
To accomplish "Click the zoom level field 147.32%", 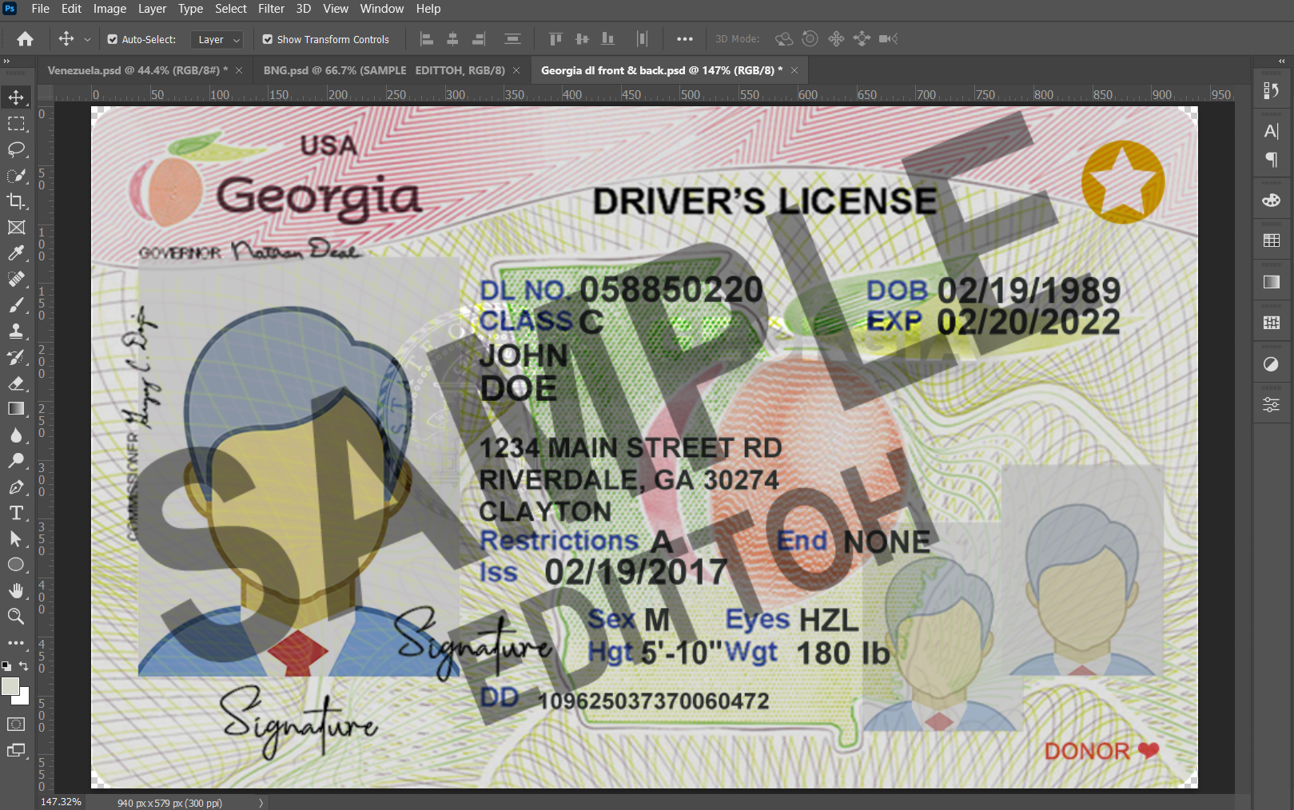I will (x=61, y=802).
